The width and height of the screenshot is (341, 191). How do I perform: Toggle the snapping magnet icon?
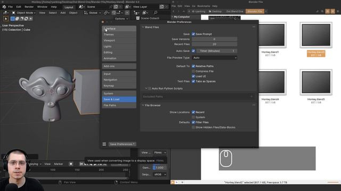113,13
